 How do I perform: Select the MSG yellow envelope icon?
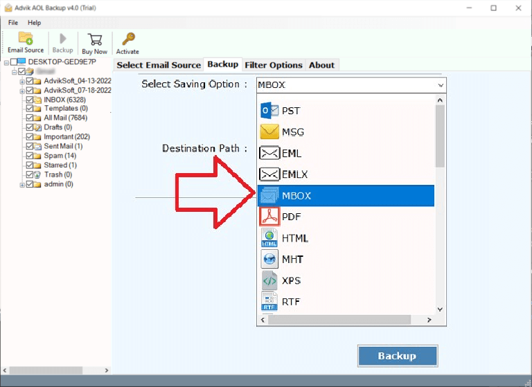click(x=269, y=132)
